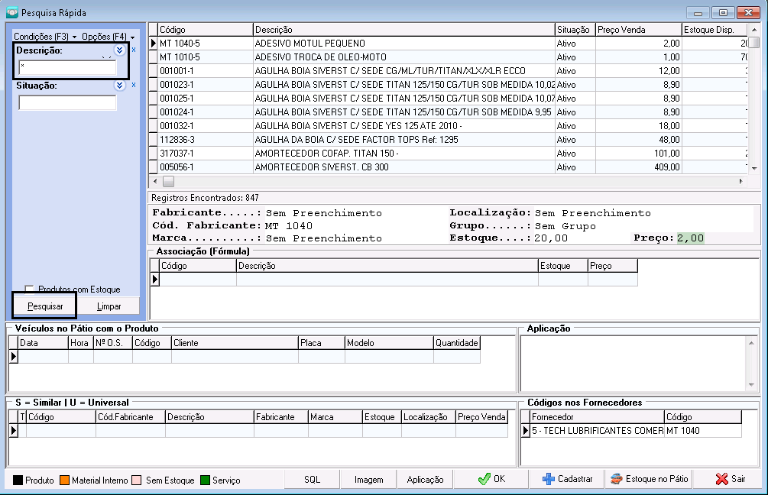Click inside the Aplicação text area
Screen dimensions: 768x495
click(x=633, y=364)
